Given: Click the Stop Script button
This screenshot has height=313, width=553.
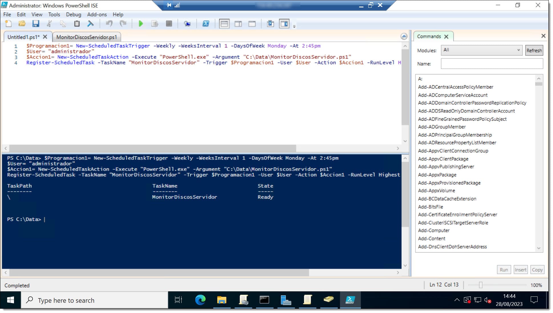Looking at the screenshot, I should pyautogui.click(x=169, y=24).
